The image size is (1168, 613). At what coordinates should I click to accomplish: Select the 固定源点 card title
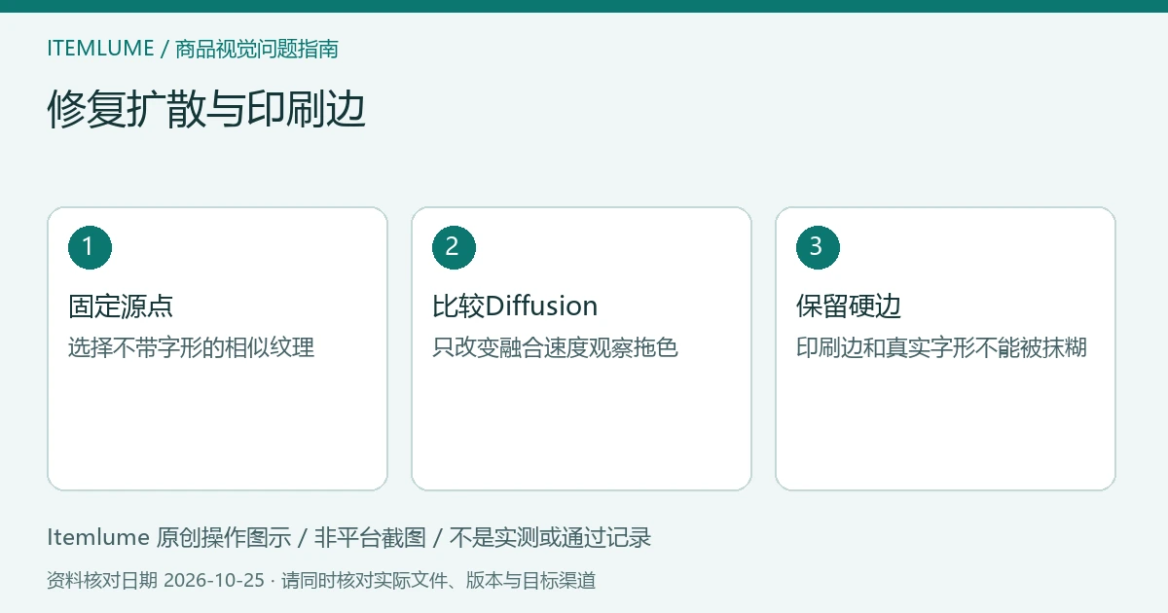[x=121, y=306]
